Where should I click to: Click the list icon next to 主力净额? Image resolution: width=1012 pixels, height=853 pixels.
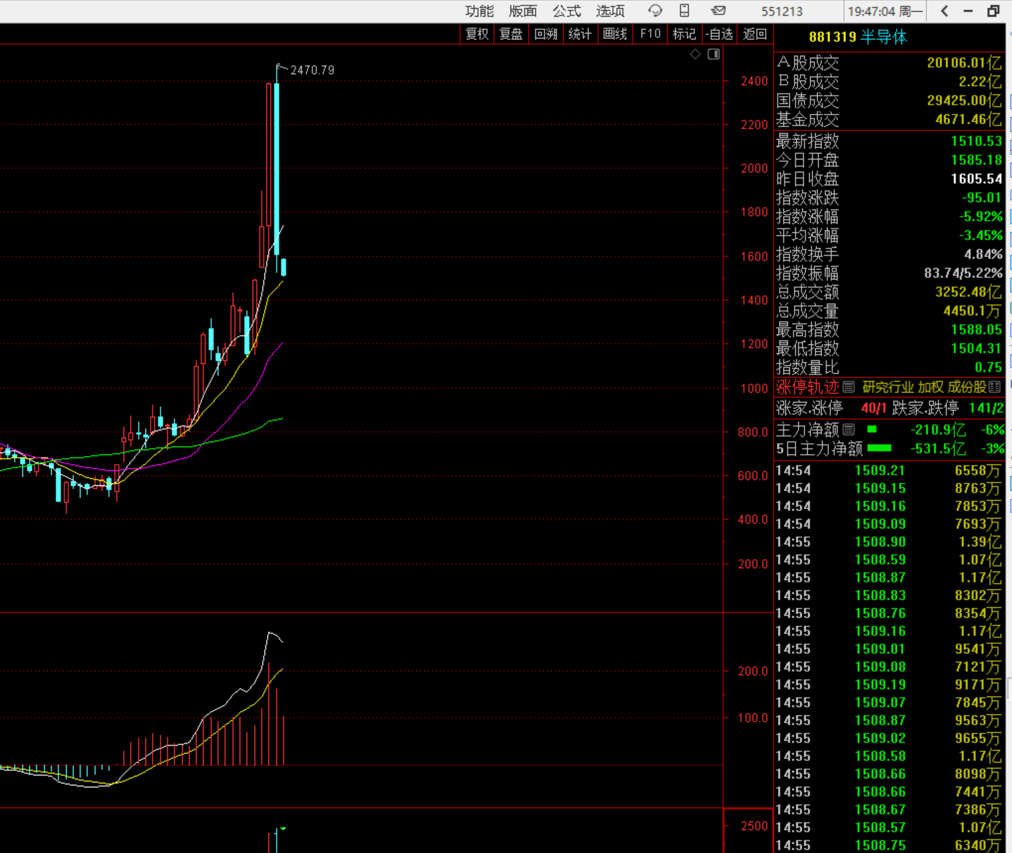coord(849,430)
